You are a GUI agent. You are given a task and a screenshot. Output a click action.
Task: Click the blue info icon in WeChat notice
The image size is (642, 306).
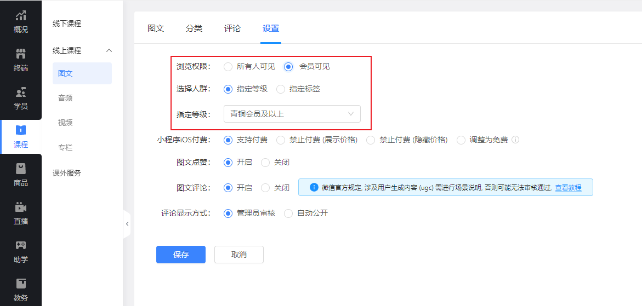pos(314,187)
